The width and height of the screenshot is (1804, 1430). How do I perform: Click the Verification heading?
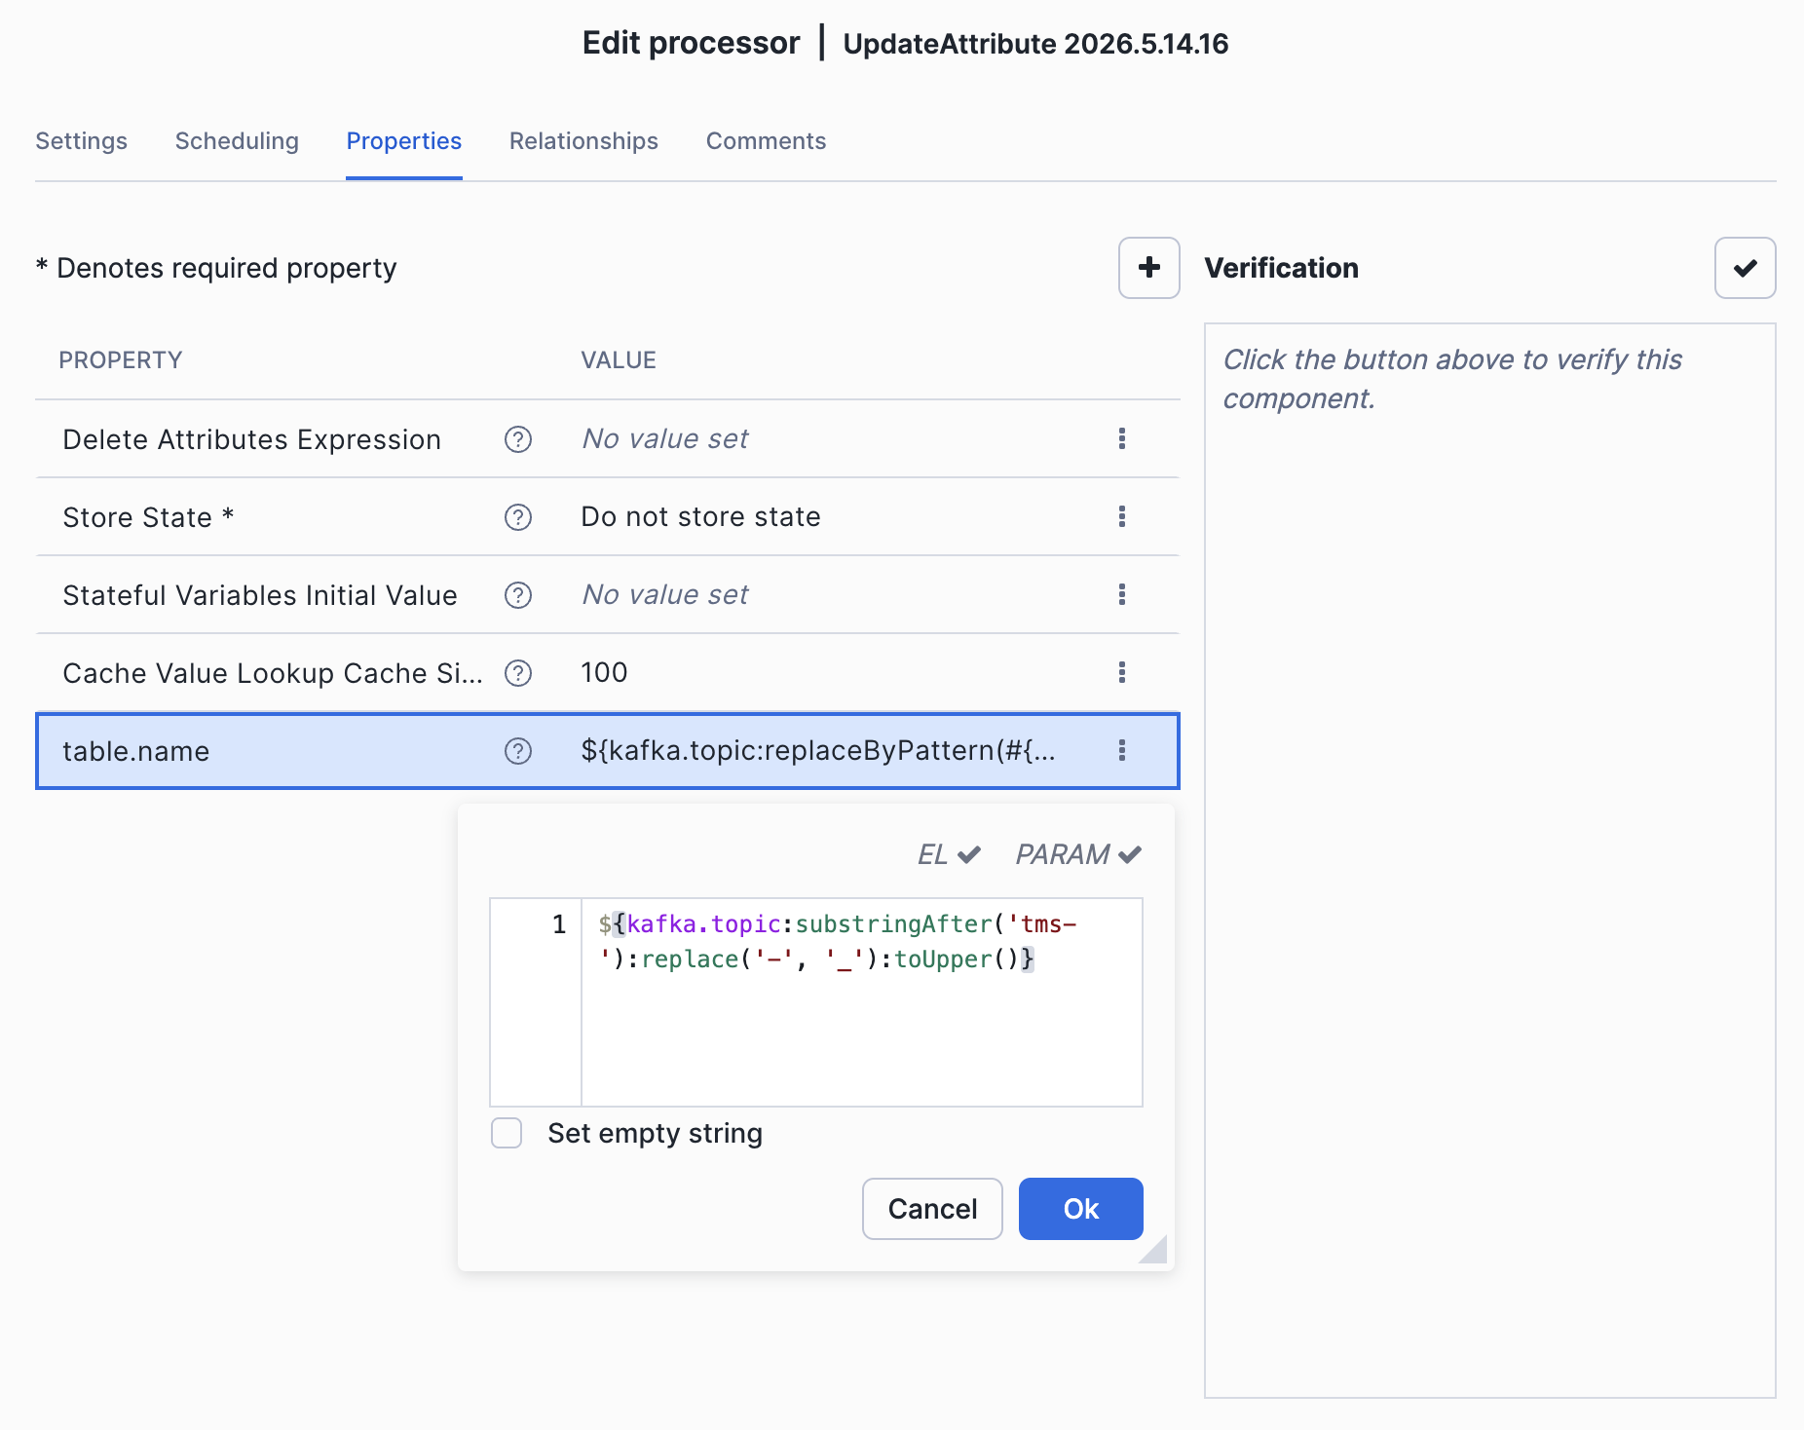[1281, 268]
